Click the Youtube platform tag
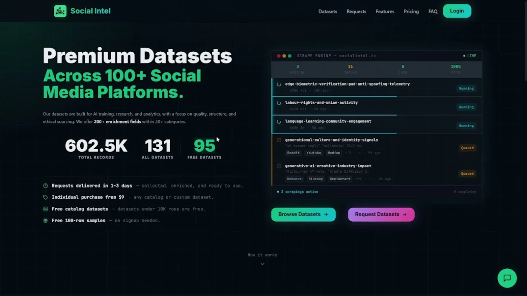 (314, 153)
